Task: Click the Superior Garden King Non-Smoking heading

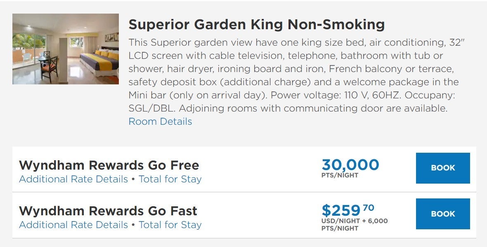Action: click(x=256, y=25)
